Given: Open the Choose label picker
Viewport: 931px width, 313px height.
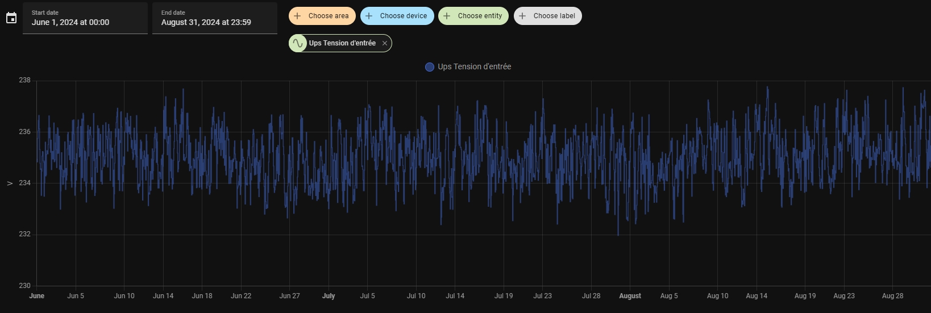Looking at the screenshot, I should [548, 16].
